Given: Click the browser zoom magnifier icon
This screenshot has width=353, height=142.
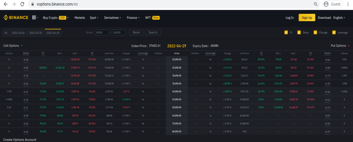Looking at the screenshot, I should 316,4.
